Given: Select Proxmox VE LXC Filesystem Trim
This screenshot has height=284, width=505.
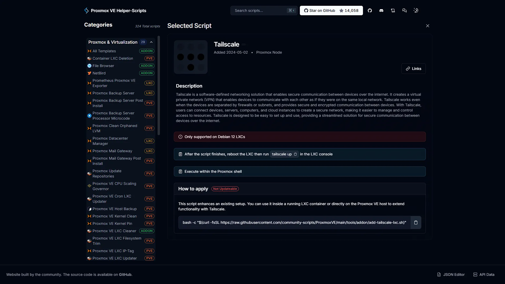Looking at the screenshot, I should click(121, 241).
